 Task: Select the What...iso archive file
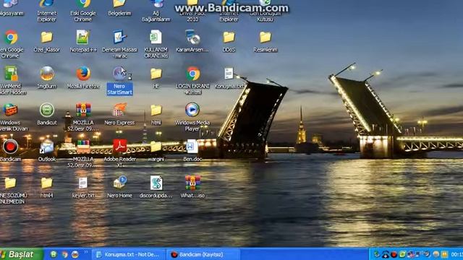tap(192, 187)
